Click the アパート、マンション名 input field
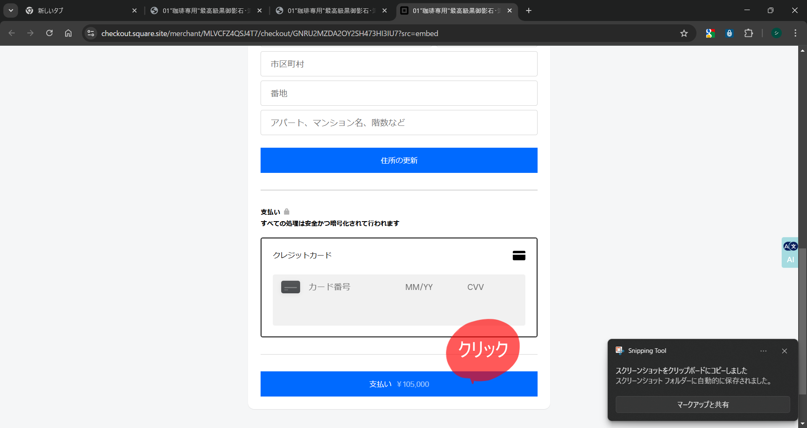Screen dimensions: 807x428 tap(399, 123)
